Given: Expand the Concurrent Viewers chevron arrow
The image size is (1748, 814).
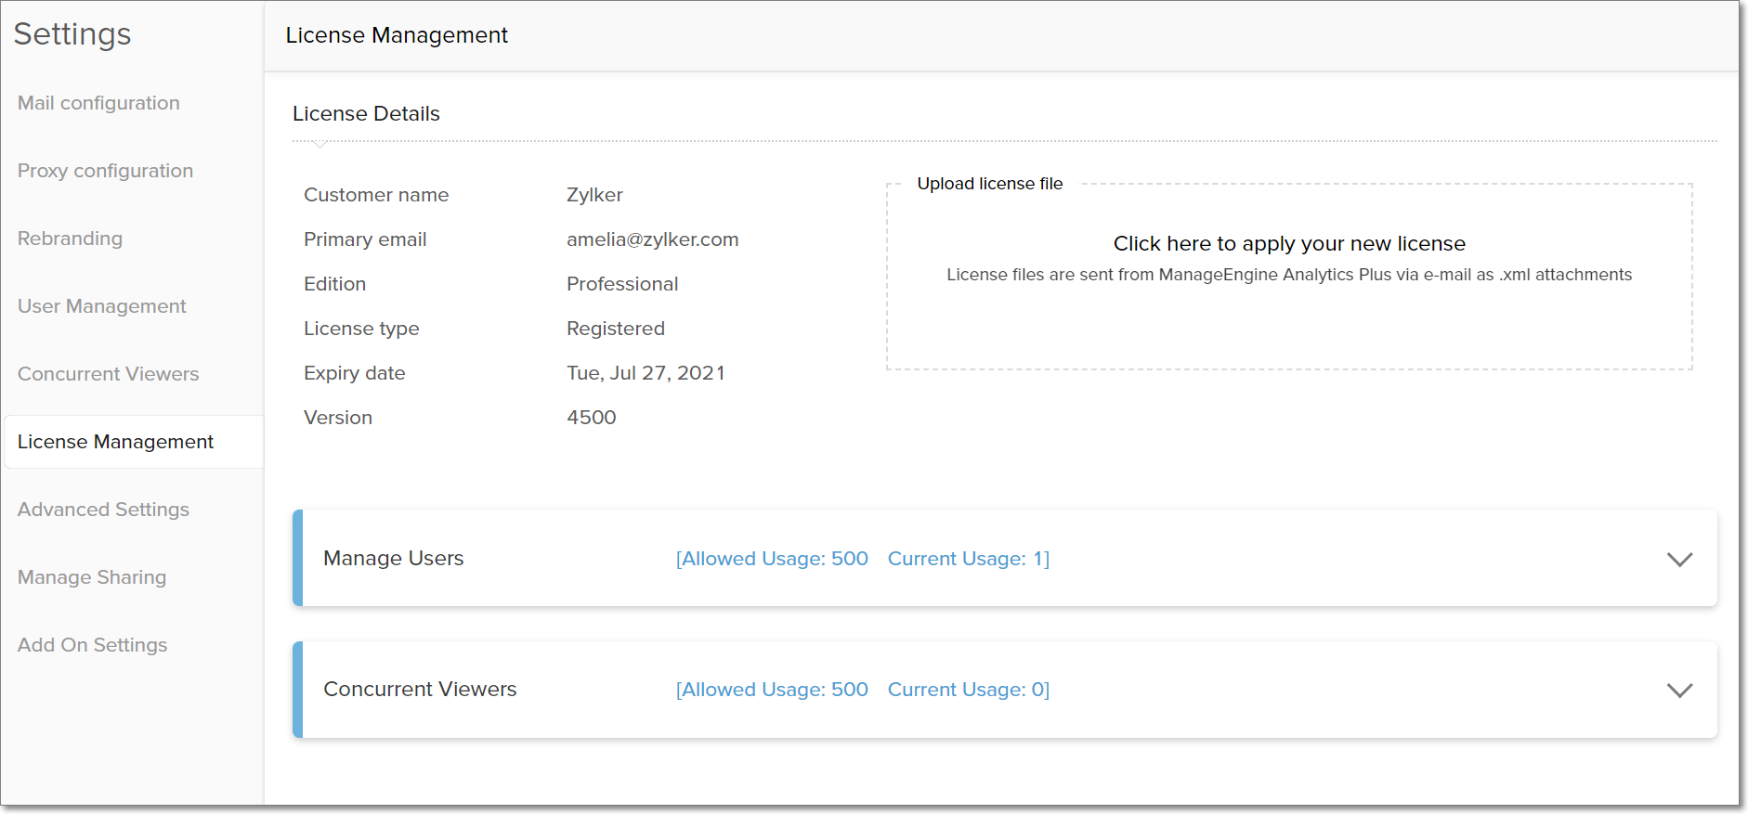Looking at the screenshot, I should (1679, 690).
